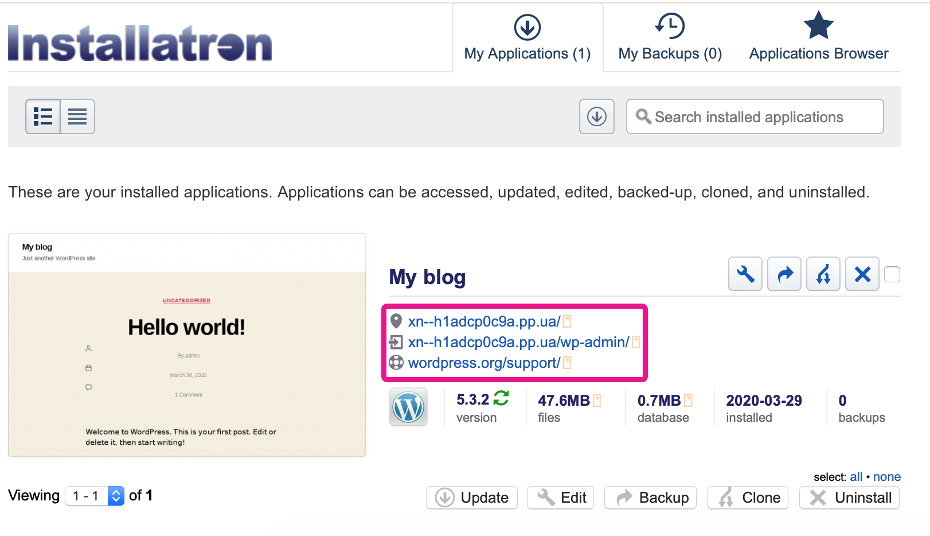Click the backup arrow icon beside My blog
Image resolution: width=930 pixels, height=536 pixels.
point(784,274)
